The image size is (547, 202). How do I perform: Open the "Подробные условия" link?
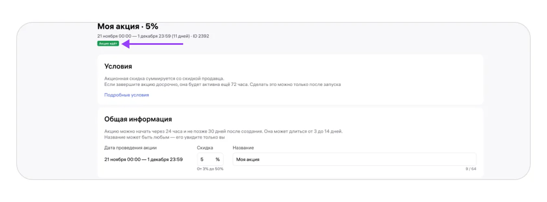click(x=127, y=95)
